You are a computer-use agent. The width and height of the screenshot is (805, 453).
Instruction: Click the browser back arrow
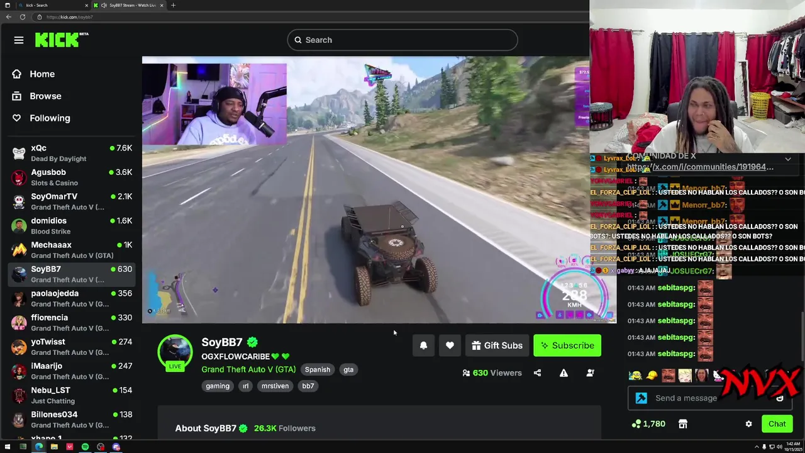8,17
